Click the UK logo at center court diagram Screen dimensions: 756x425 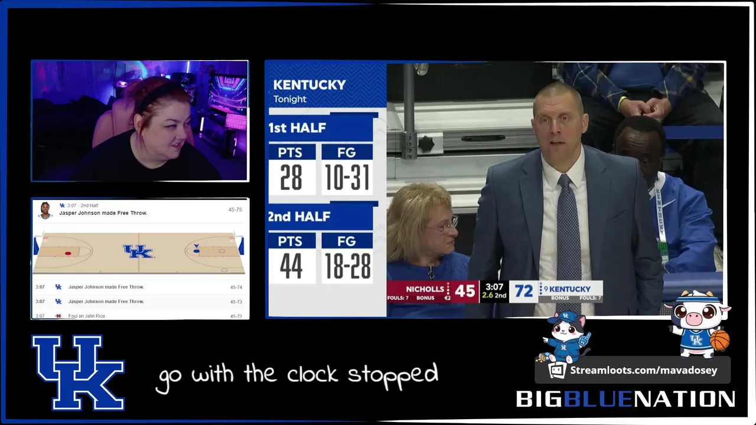pos(138,251)
